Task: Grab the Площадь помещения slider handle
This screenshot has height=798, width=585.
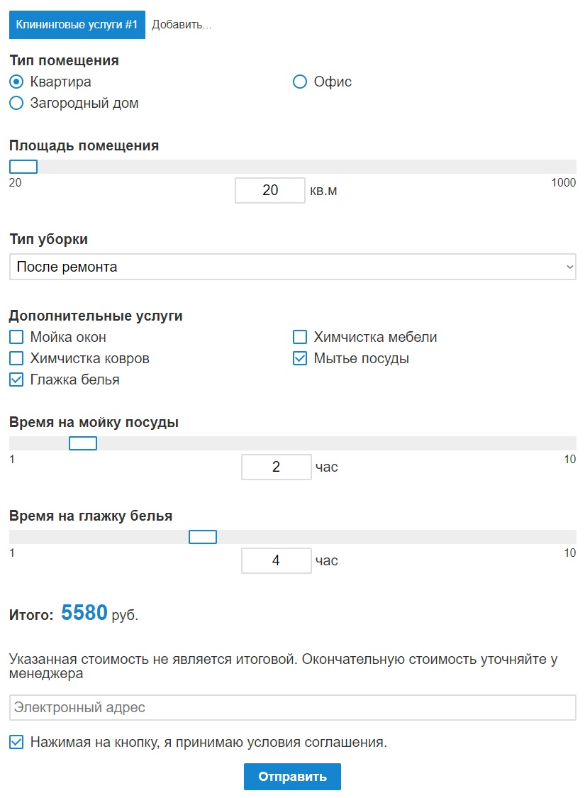Action: coord(23,166)
